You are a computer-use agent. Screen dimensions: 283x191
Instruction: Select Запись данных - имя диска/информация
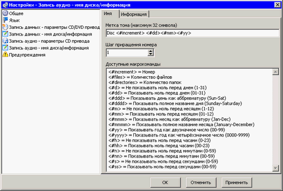(50, 34)
